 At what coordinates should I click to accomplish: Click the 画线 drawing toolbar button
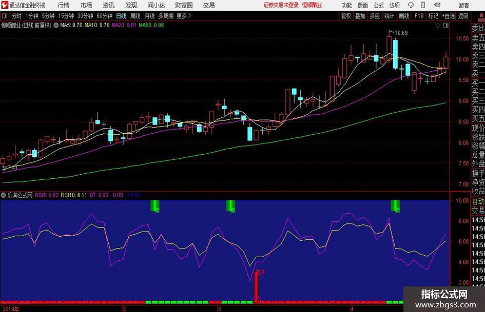tap(404, 16)
